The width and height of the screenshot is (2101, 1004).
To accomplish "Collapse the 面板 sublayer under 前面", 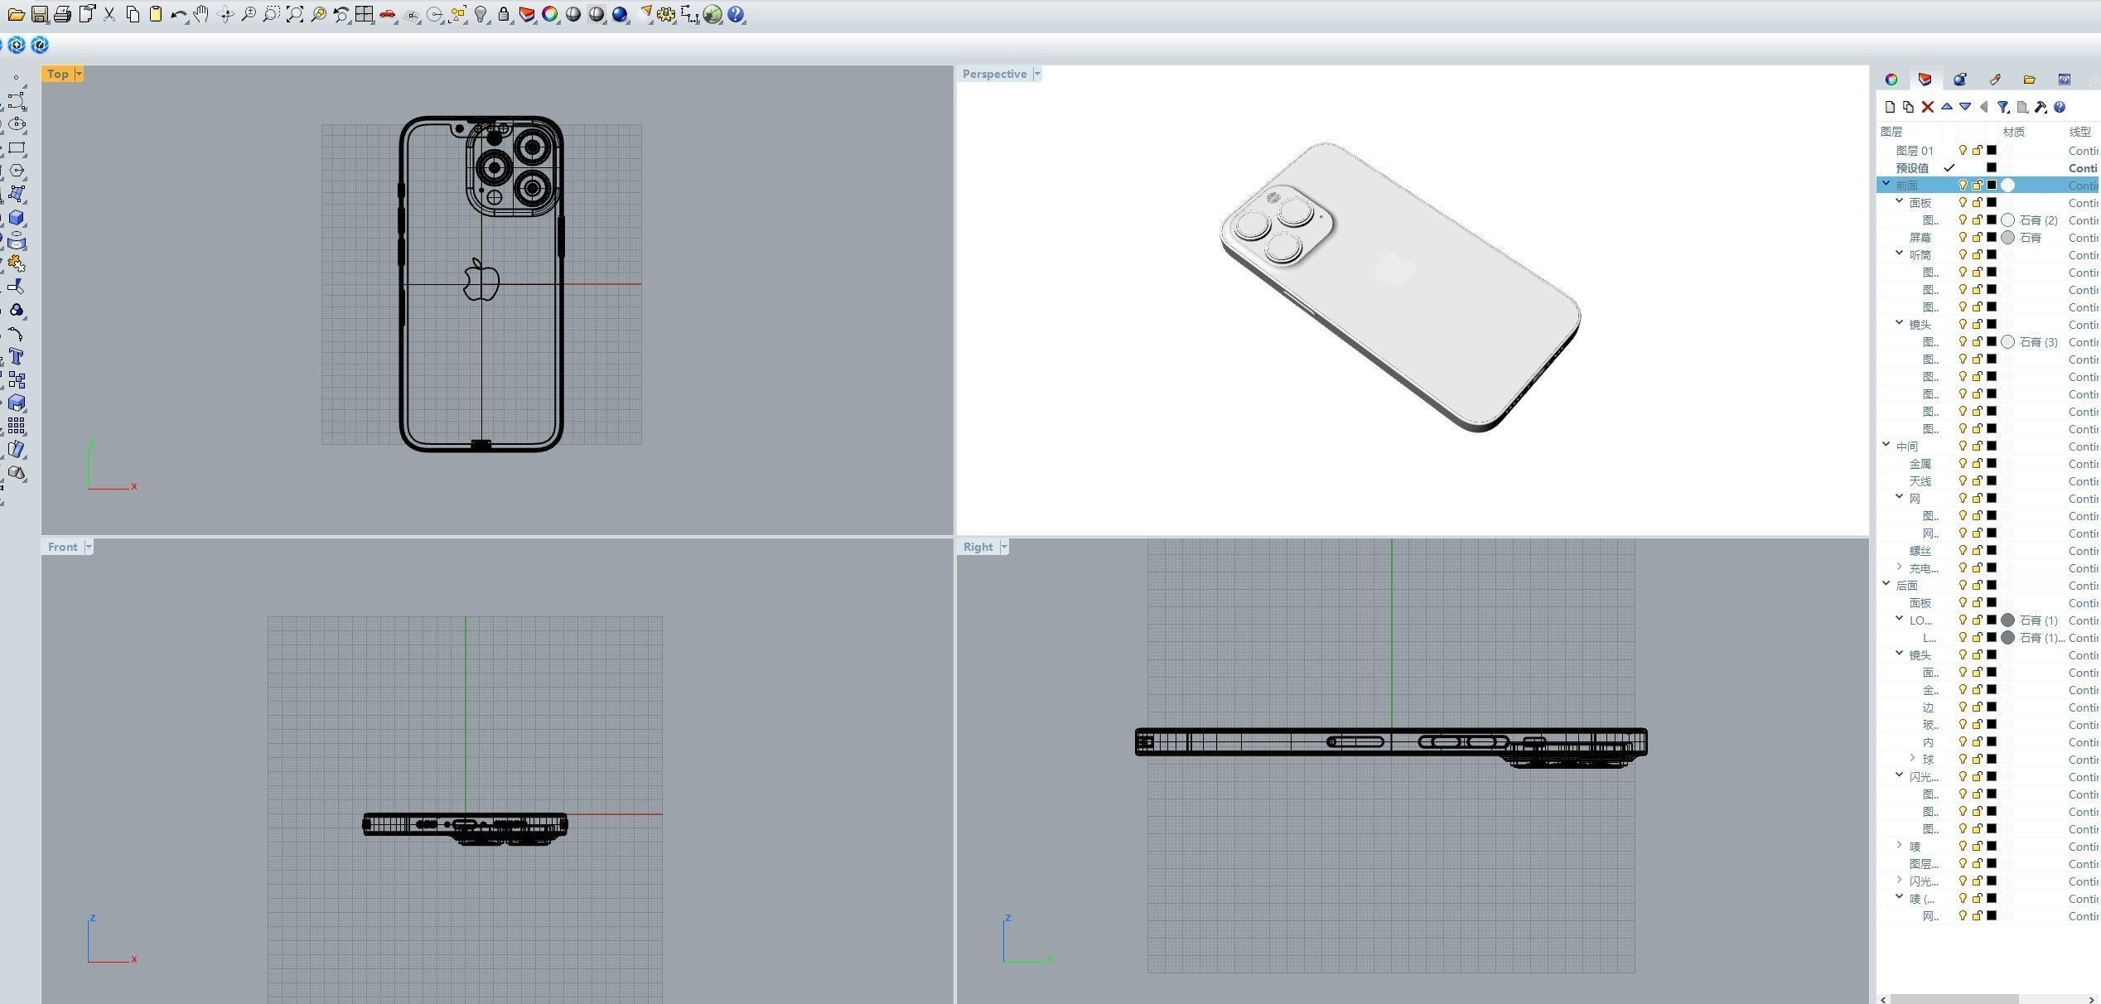I will coord(1900,201).
